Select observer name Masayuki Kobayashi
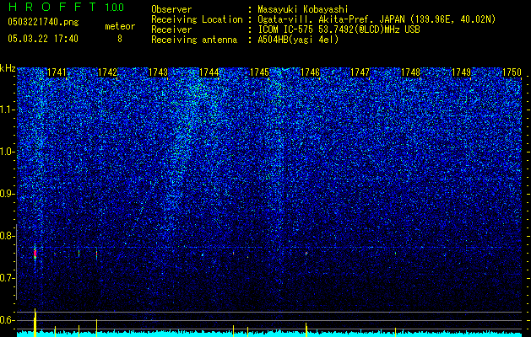This screenshot has width=531, height=337. pos(303,9)
